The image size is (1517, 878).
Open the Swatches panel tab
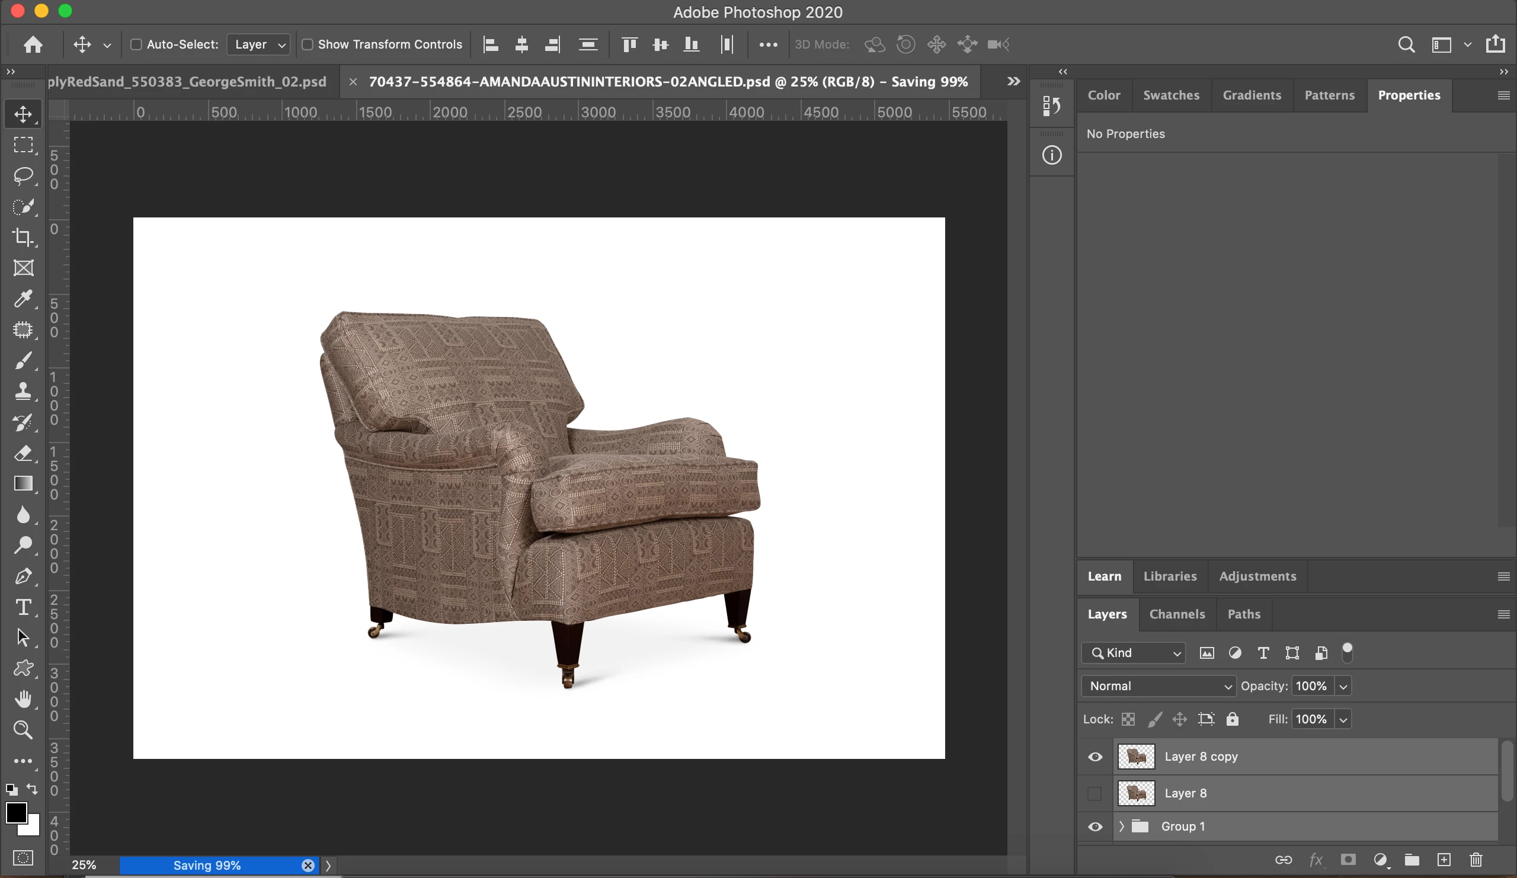pyautogui.click(x=1171, y=95)
